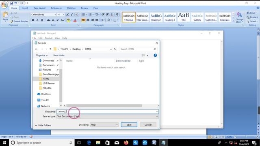Click the Numbering list icon

pos(90,15)
